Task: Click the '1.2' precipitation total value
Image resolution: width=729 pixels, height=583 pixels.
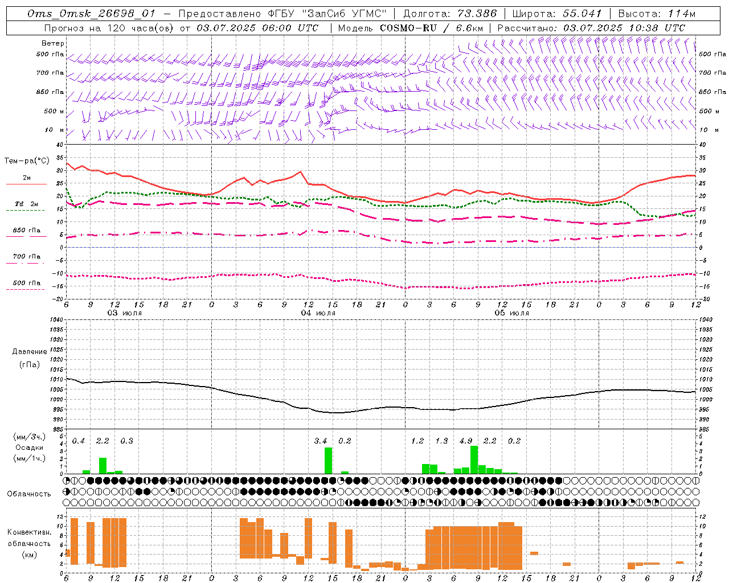Action: tap(417, 441)
